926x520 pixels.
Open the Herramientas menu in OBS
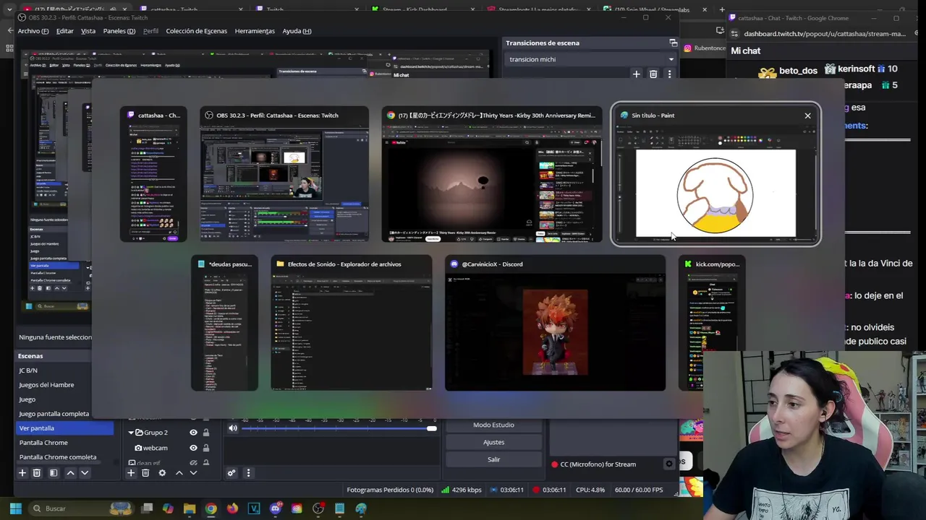[255, 31]
